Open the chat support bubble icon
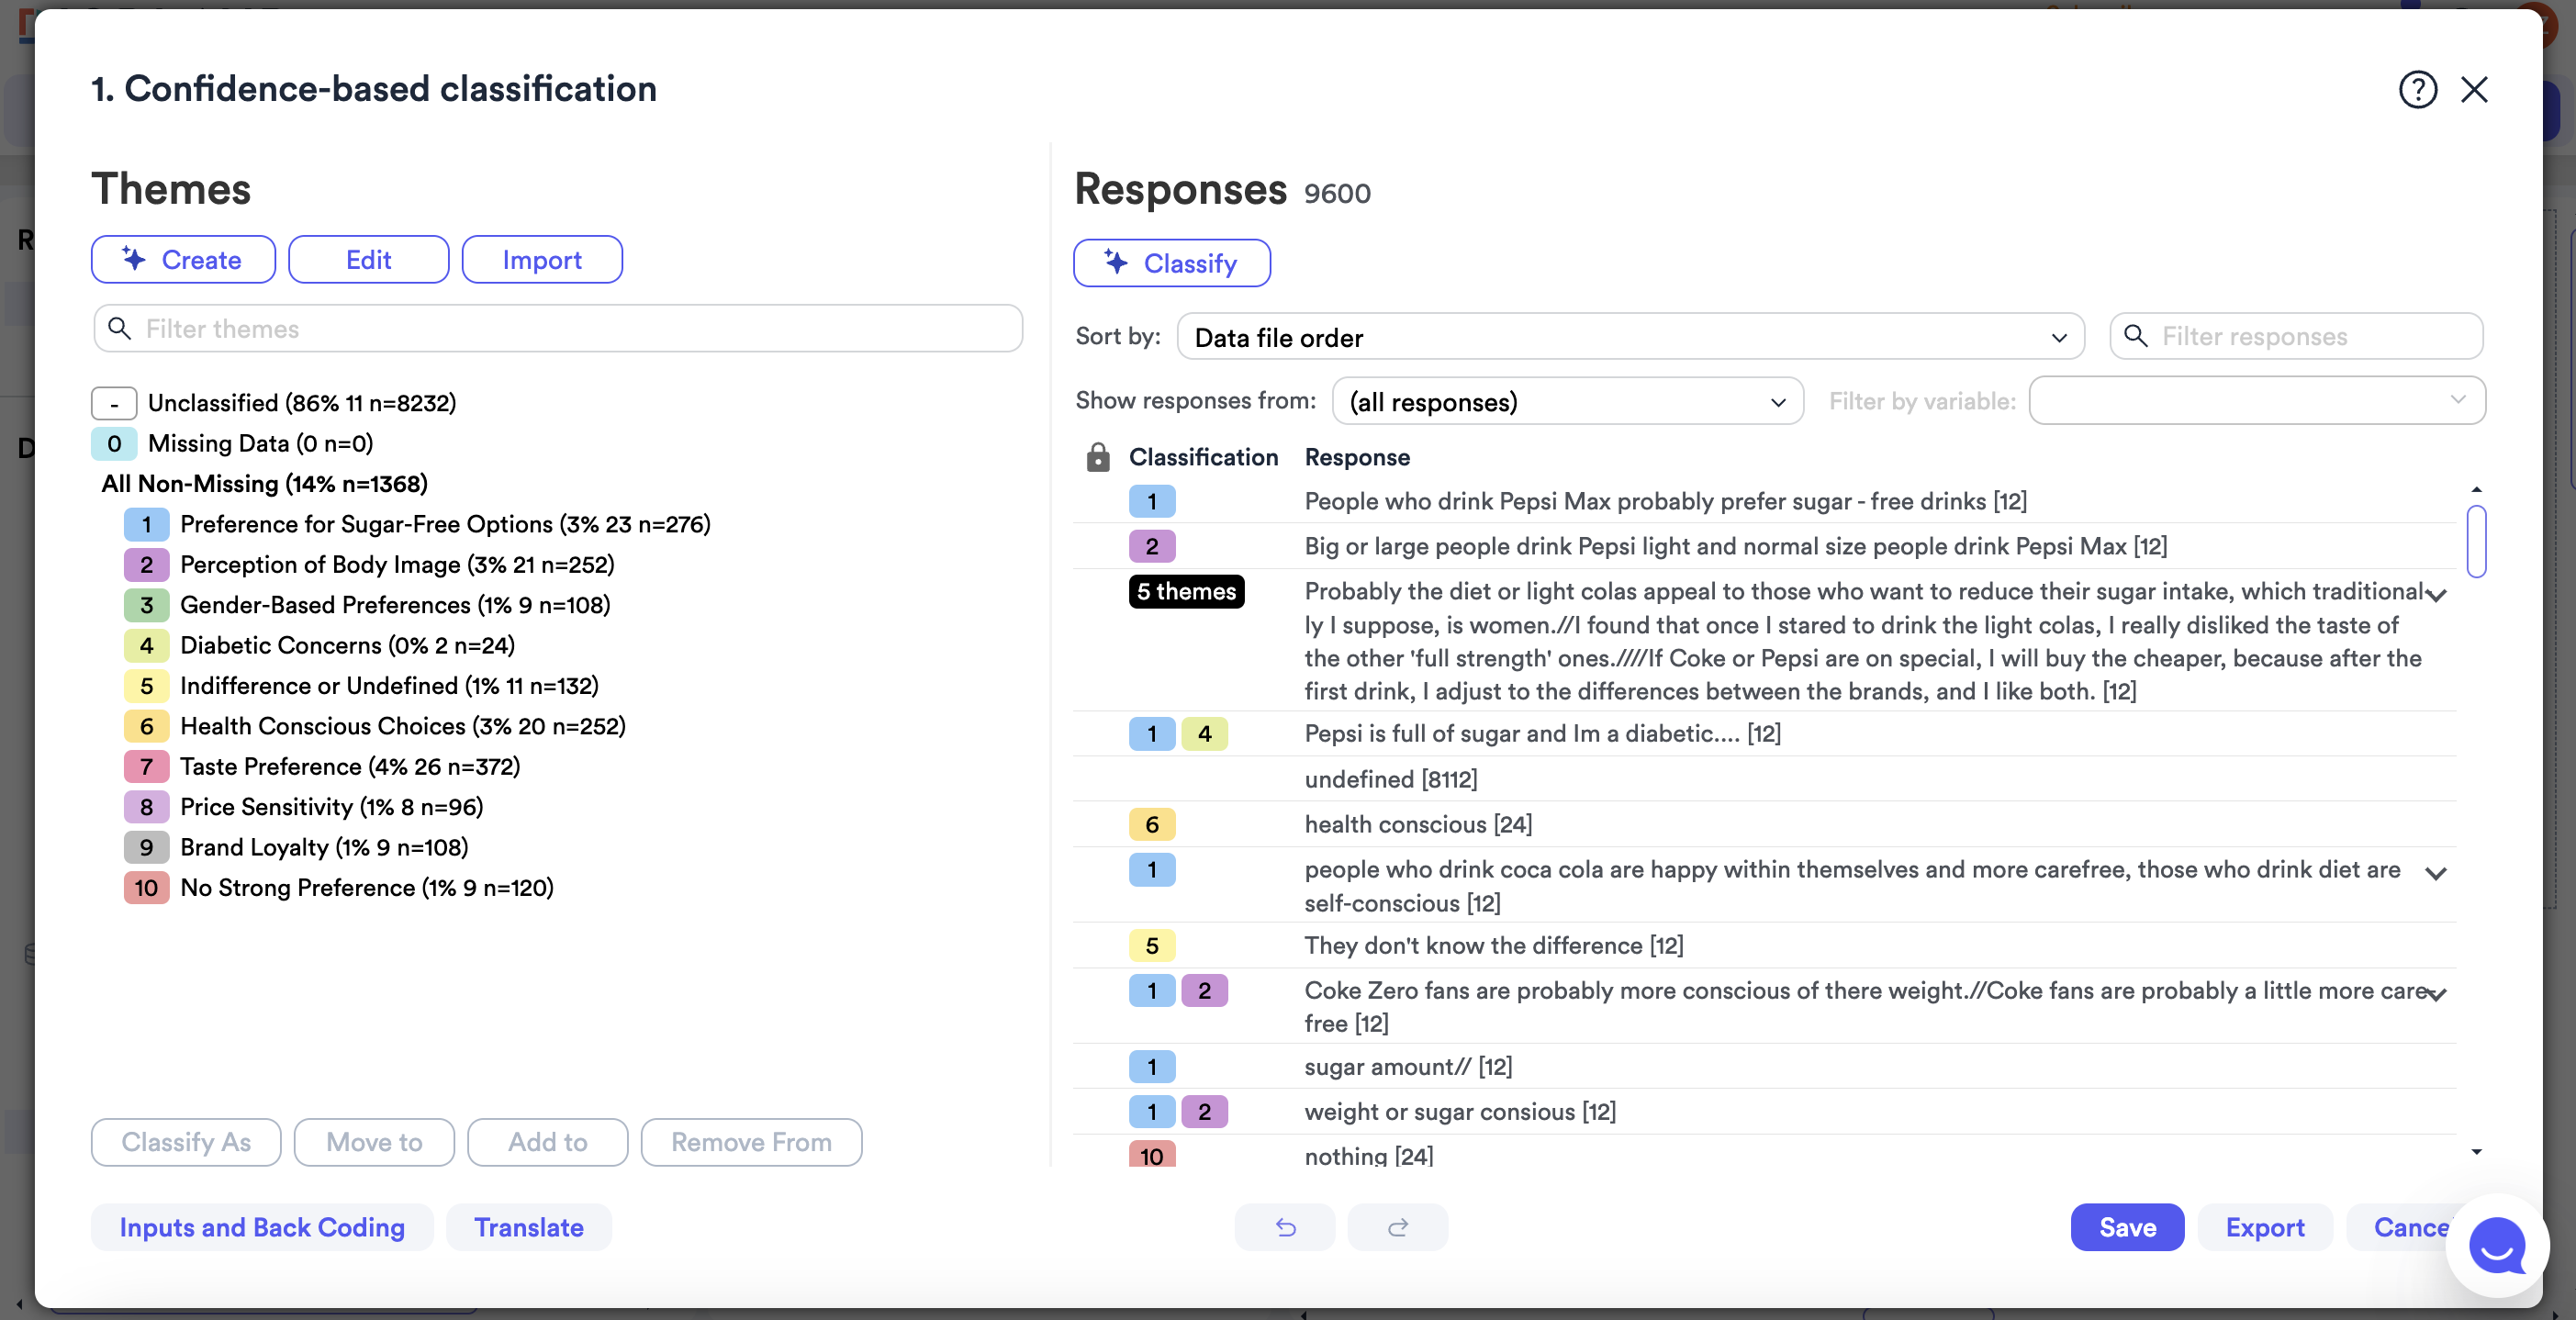 2497,1245
